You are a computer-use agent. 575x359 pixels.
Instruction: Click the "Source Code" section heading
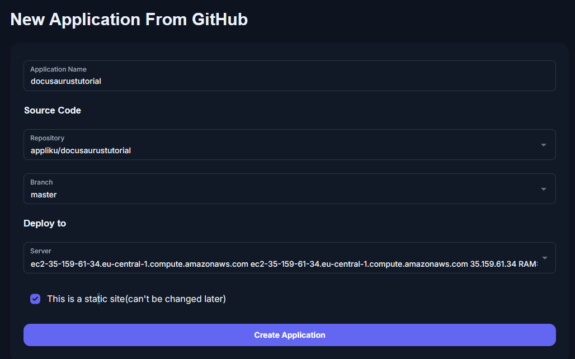point(53,110)
